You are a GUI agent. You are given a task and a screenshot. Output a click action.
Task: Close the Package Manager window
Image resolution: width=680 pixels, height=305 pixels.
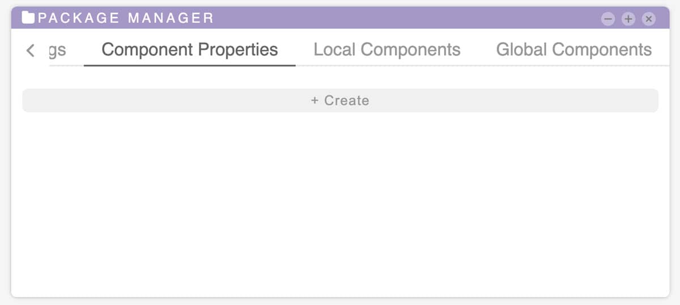(x=649, y=19)
